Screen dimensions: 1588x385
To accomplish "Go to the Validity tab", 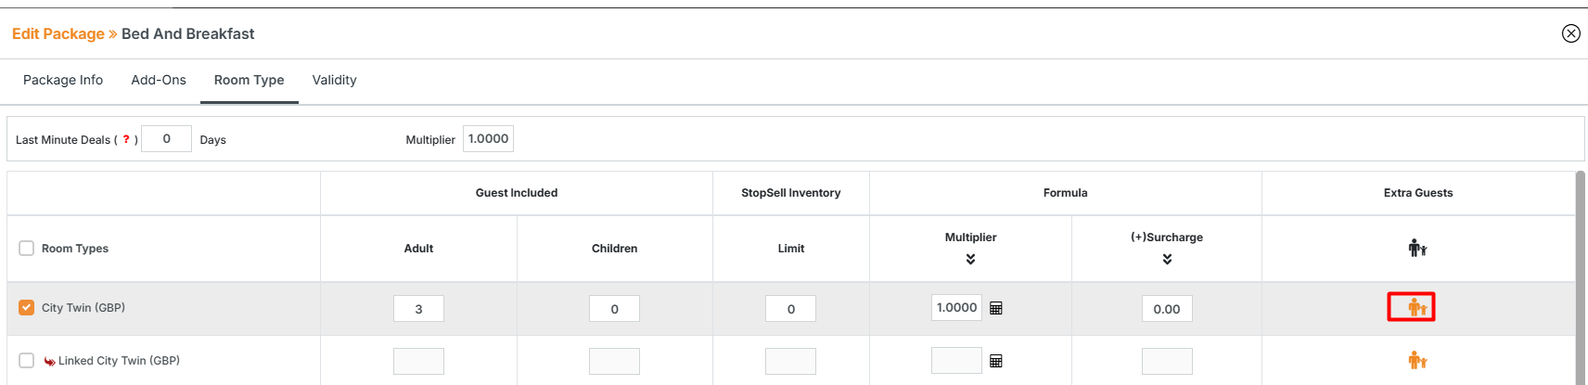I will [334, 80].
